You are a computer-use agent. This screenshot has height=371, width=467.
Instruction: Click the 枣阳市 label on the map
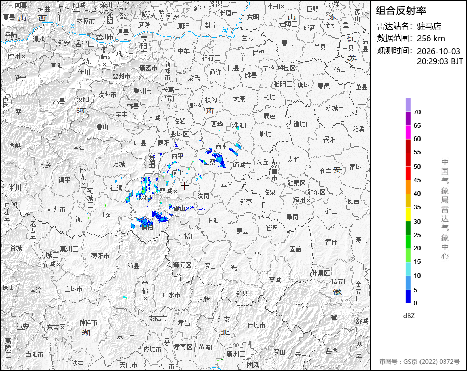(100, 256)
